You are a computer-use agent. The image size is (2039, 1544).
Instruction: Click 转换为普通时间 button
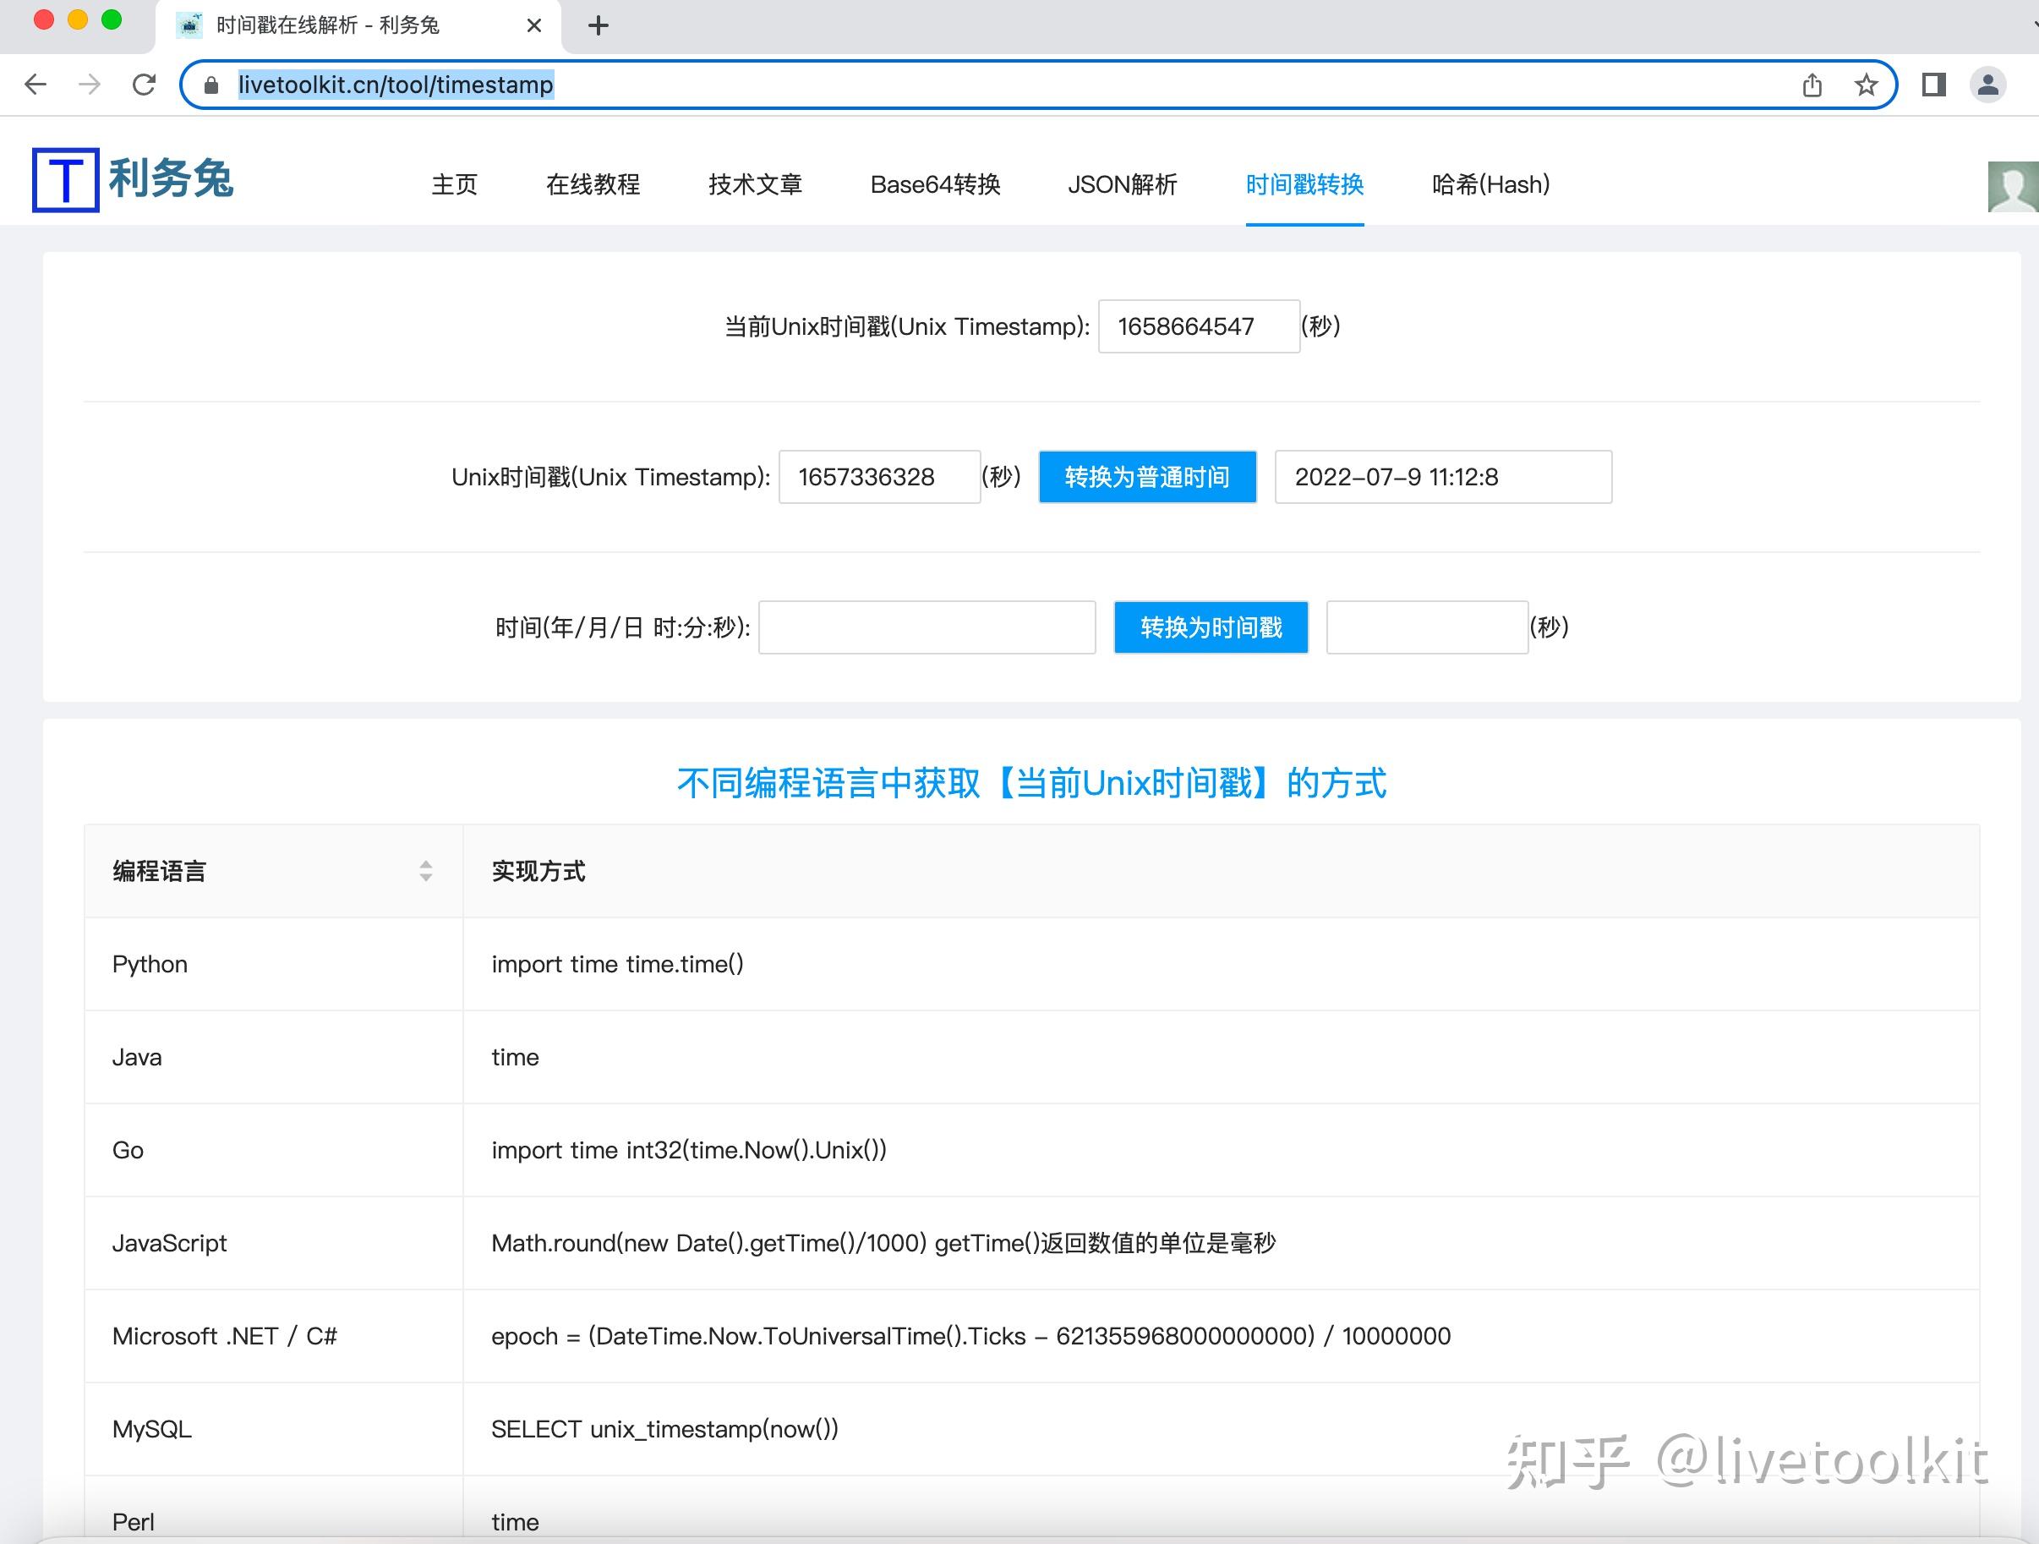(1148, 477)
